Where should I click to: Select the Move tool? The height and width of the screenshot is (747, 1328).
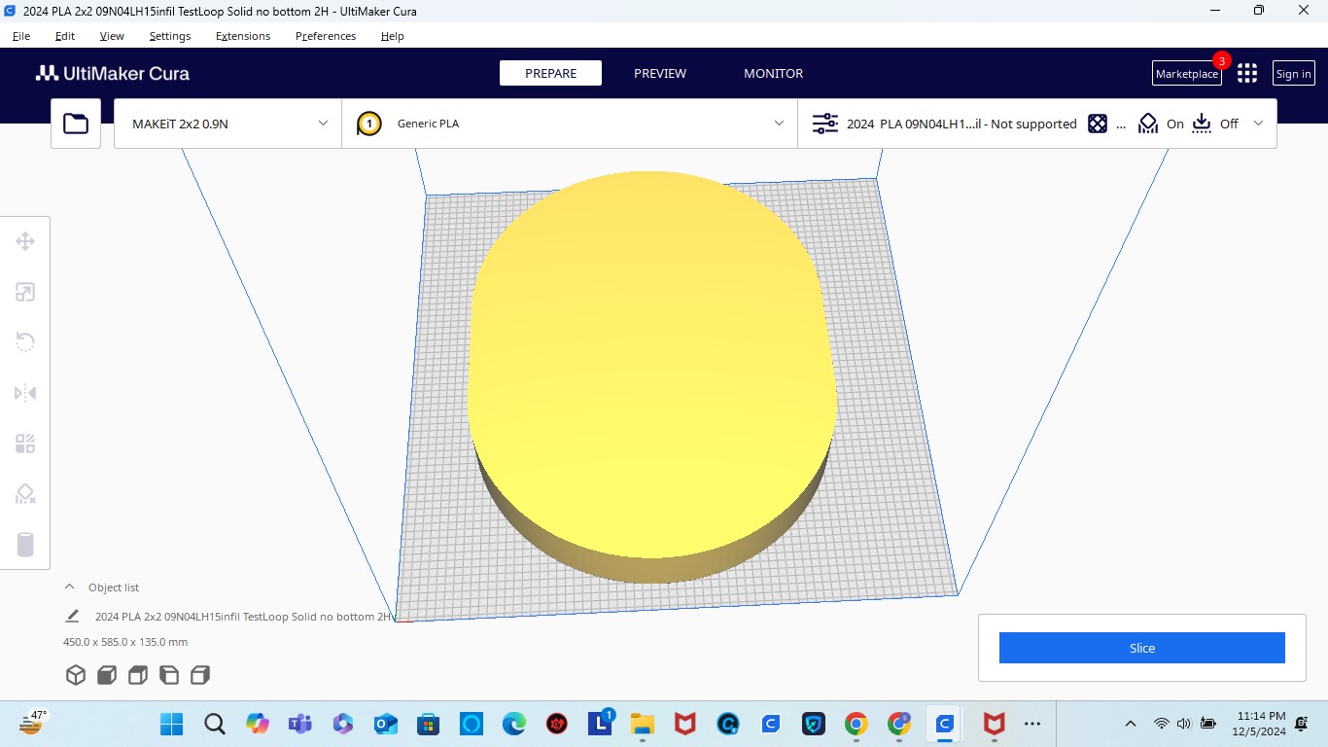[x=25, y=242]
